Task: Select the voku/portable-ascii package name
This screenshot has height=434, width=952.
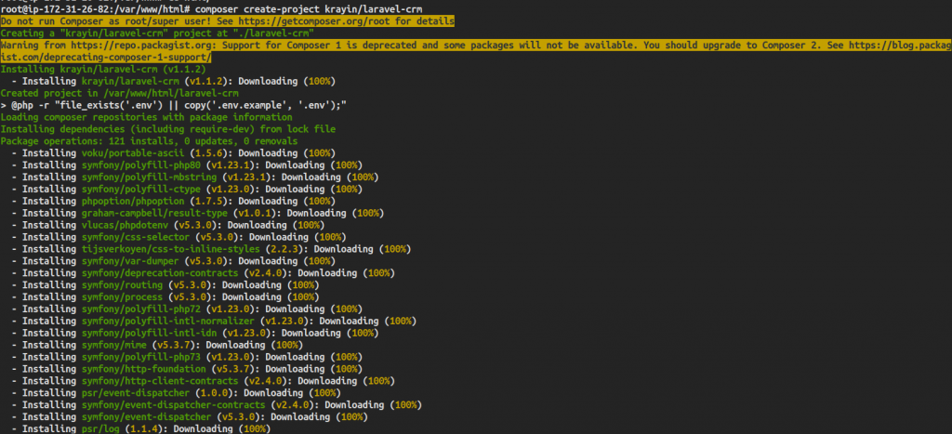Action: pyautogui.click(x=133, y=153)
